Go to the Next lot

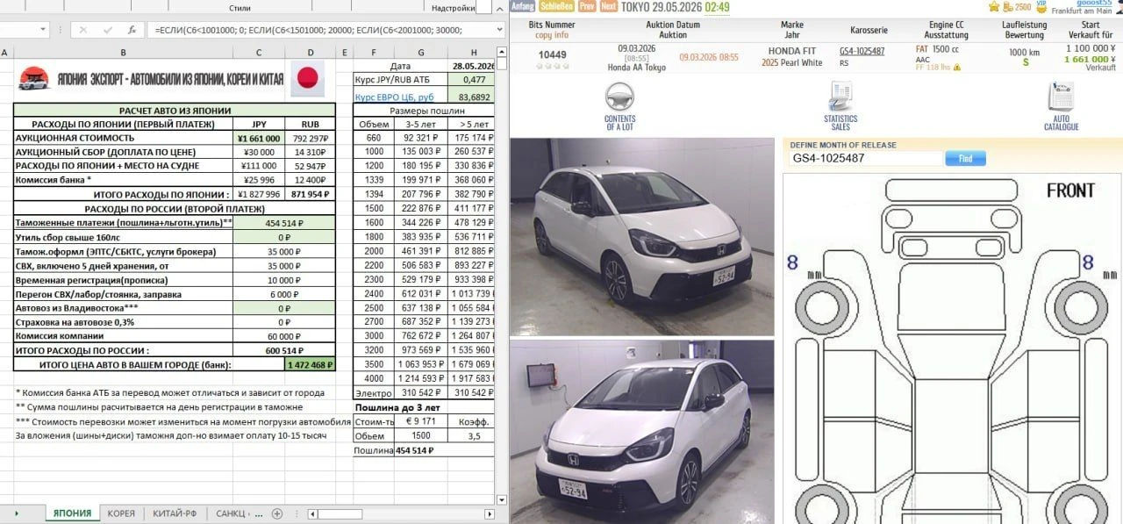(608, 6)
